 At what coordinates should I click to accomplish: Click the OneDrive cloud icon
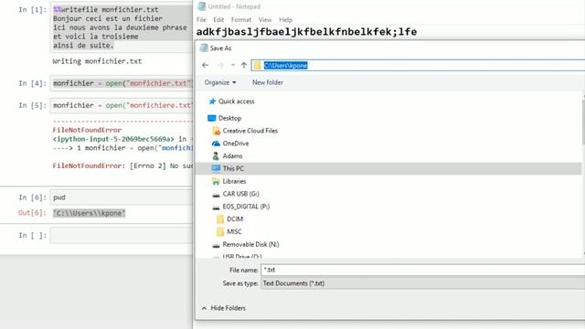216,143
